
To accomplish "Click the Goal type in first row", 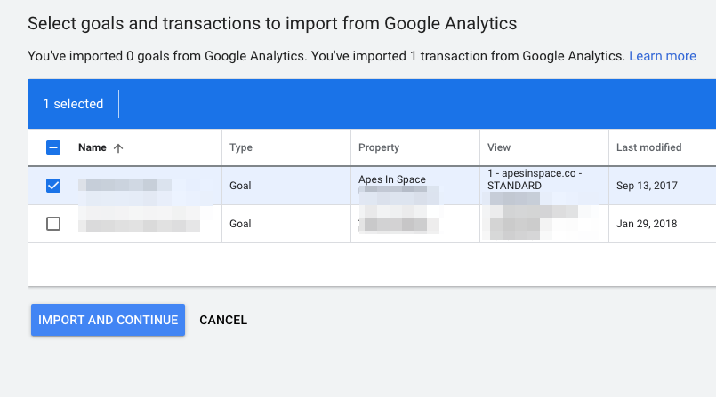I will 240,186.
